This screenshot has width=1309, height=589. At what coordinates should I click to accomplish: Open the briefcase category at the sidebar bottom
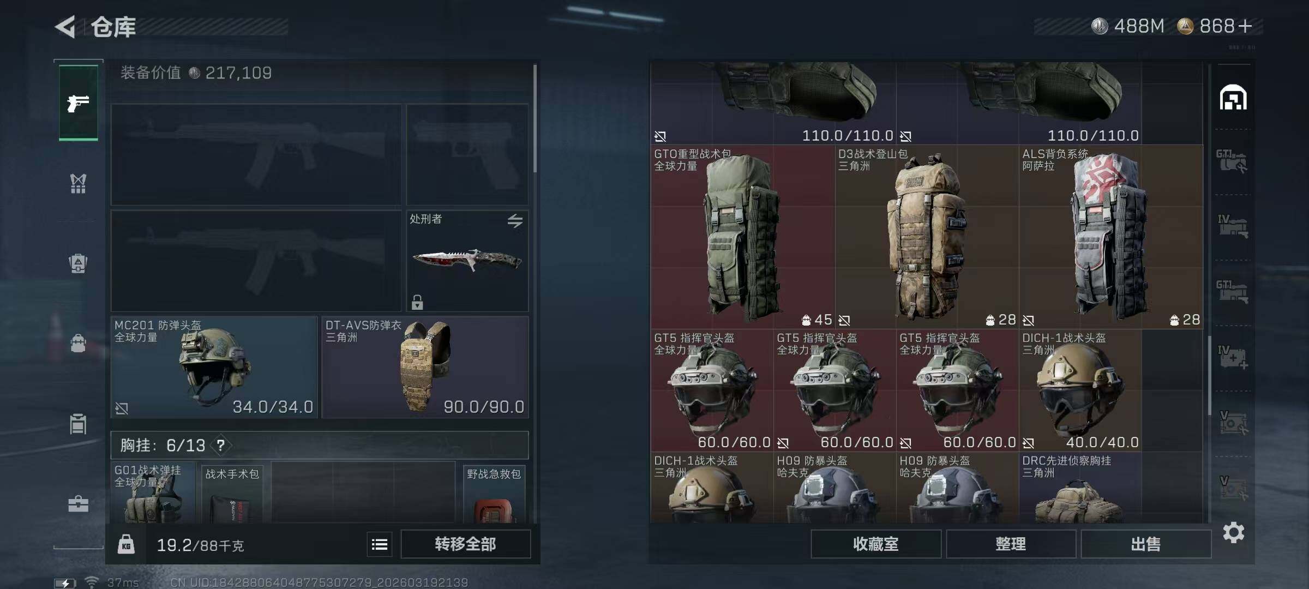[x=79, y=503]
